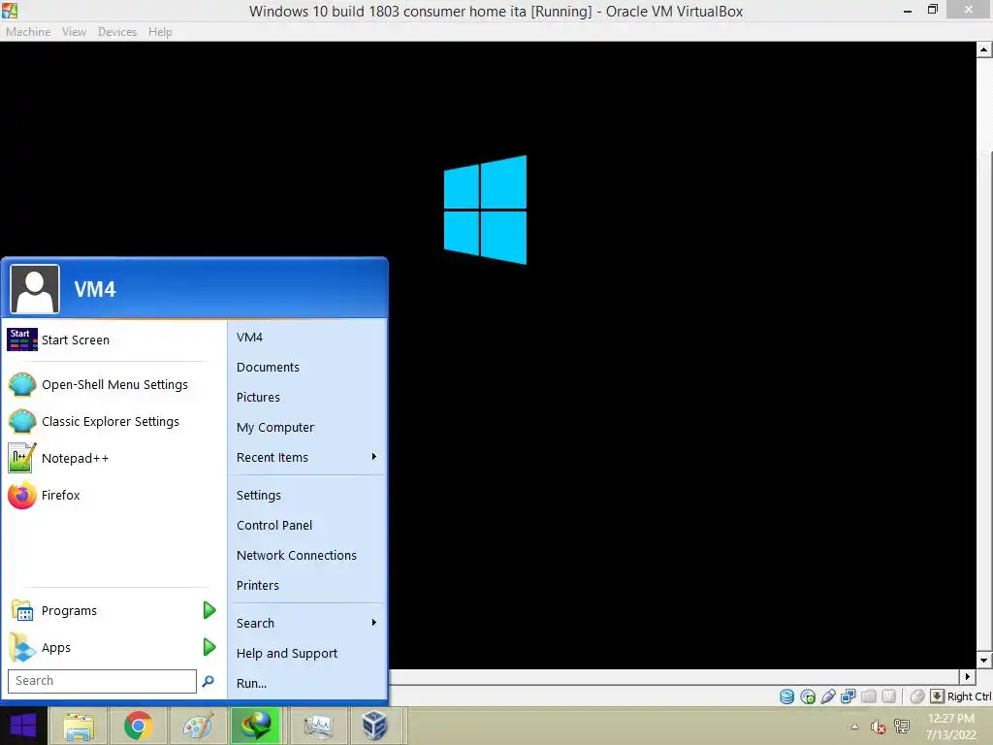Click the magnifier icon beside the search box
This screenshot has height=745, width=993.
tap(208, 681)
